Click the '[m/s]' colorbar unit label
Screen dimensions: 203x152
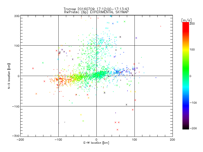coord(187,20)
